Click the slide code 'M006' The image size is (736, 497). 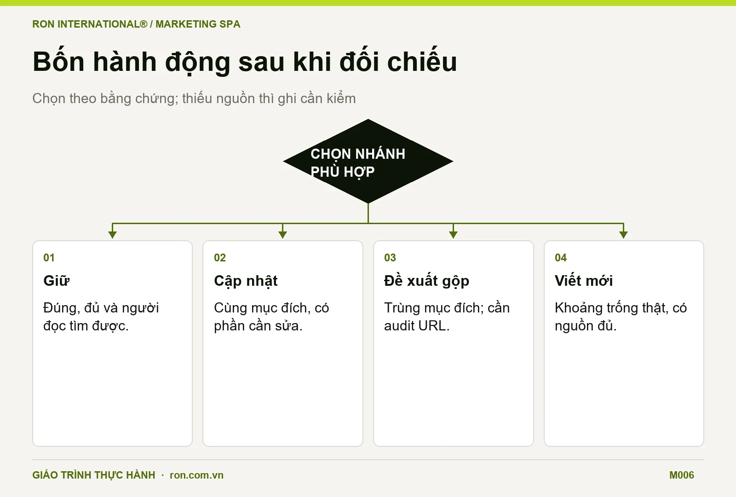coord(682,475)
